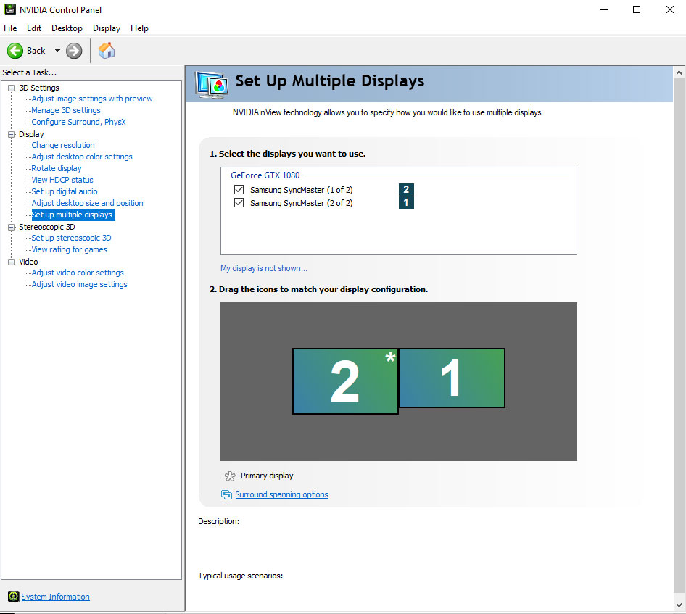The image size is (686, 614).
Task: Click the 'Primary display' legend text
Action: pyautogui.click(x=267, y=476)
